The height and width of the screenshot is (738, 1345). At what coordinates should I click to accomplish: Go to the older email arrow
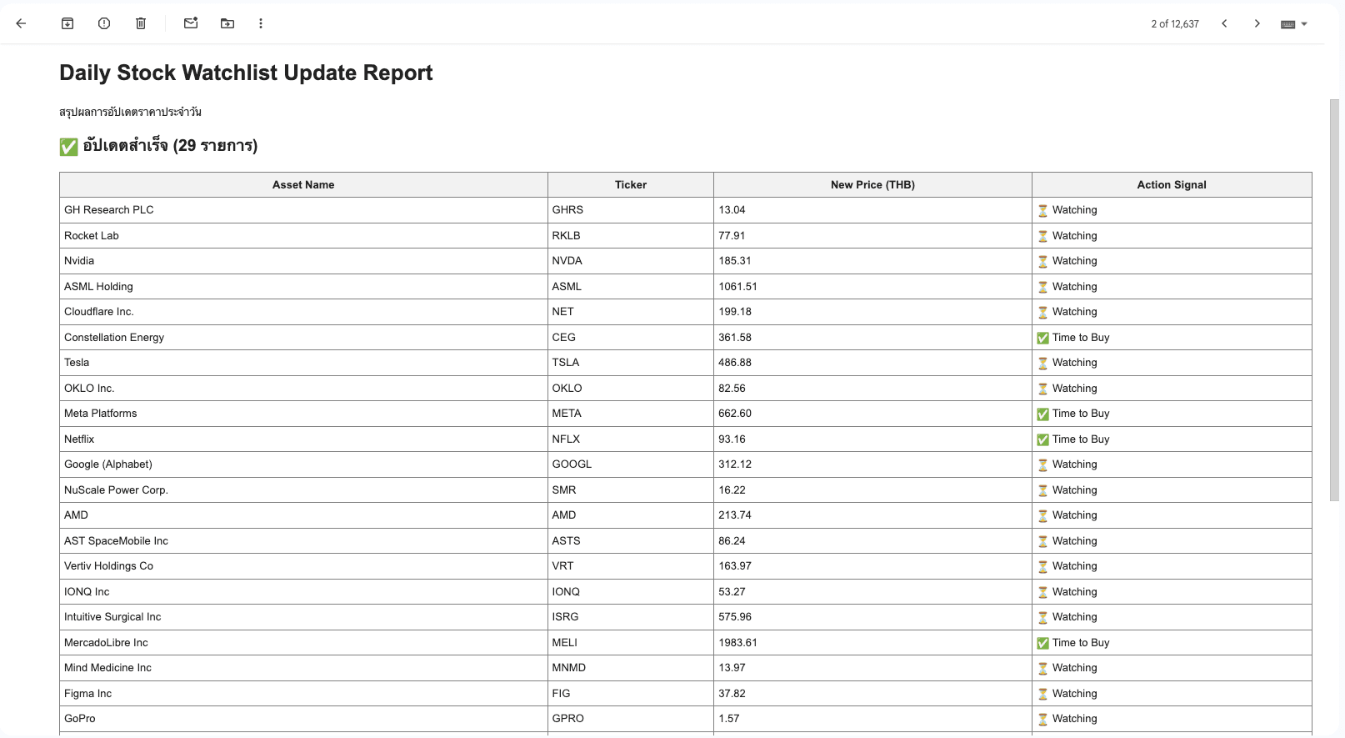pos(1257,23)
